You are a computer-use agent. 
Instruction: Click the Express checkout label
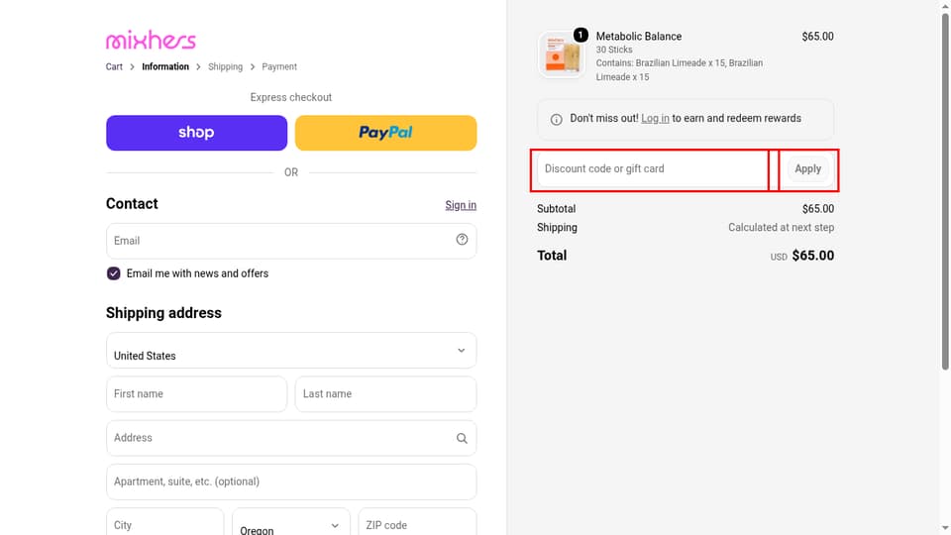tap(291, 97)
